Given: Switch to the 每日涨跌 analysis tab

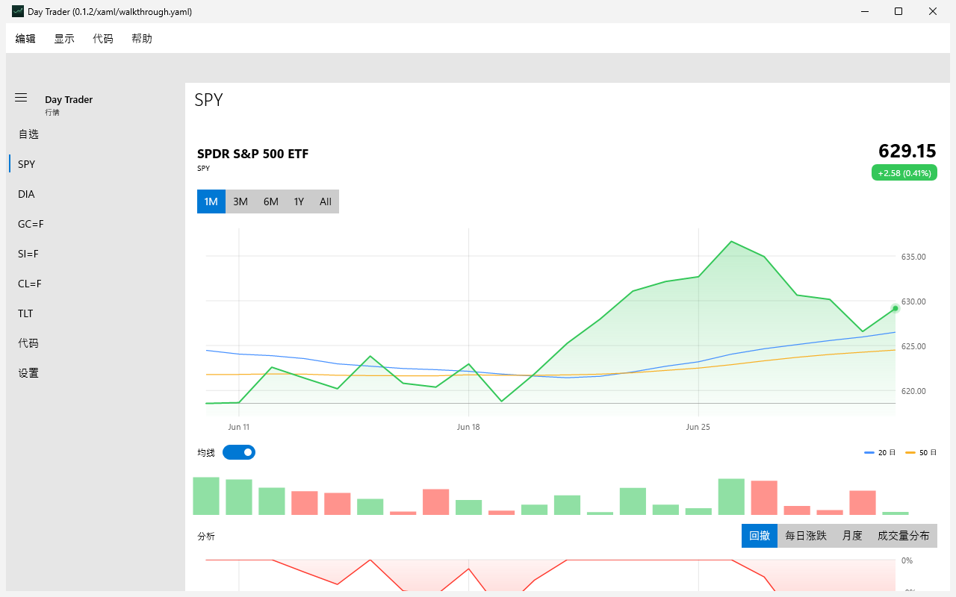Looking at the screenshot, I should click(x=806, y=536).
